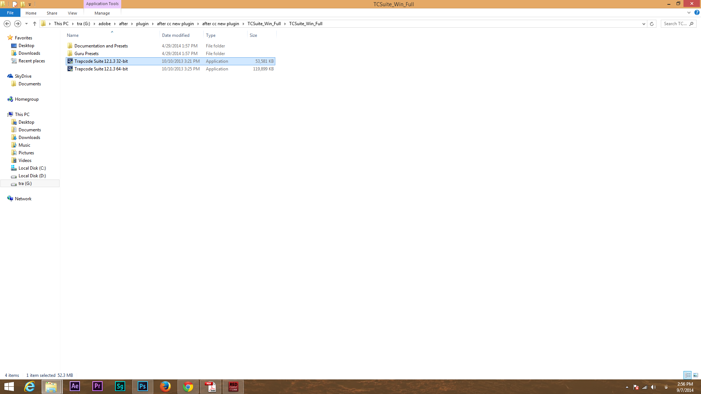The width and height of the screenshot is (701, 394).
Task: Toggle the Manage ribbon tab
Action: [101, 13]
